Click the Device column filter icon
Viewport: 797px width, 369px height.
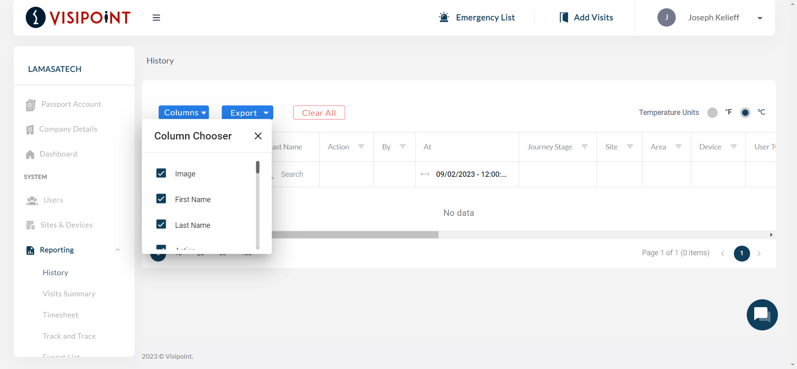pyautogui.click(x=733, y=147)
